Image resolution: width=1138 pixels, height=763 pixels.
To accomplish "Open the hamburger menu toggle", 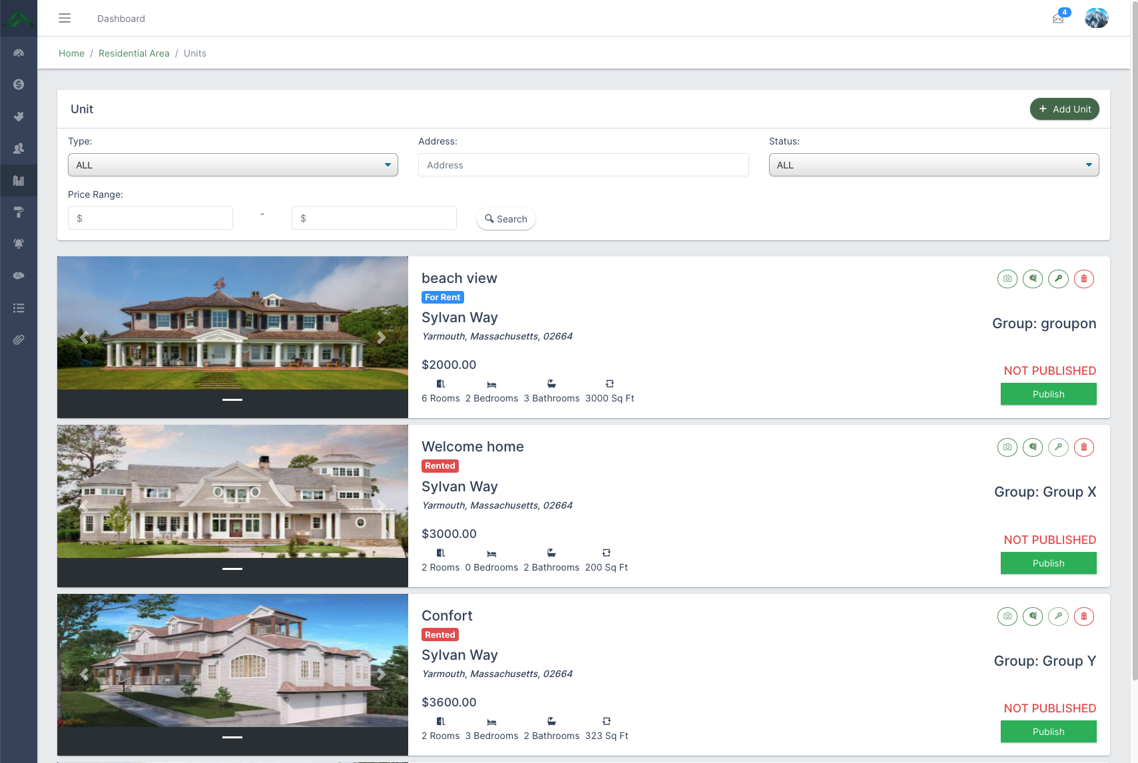I will click(x=65, y=18).
